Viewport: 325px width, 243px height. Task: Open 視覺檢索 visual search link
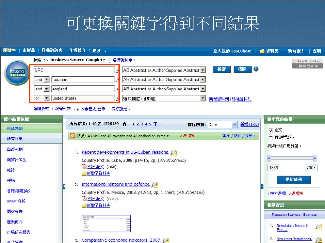pos(63,109)
